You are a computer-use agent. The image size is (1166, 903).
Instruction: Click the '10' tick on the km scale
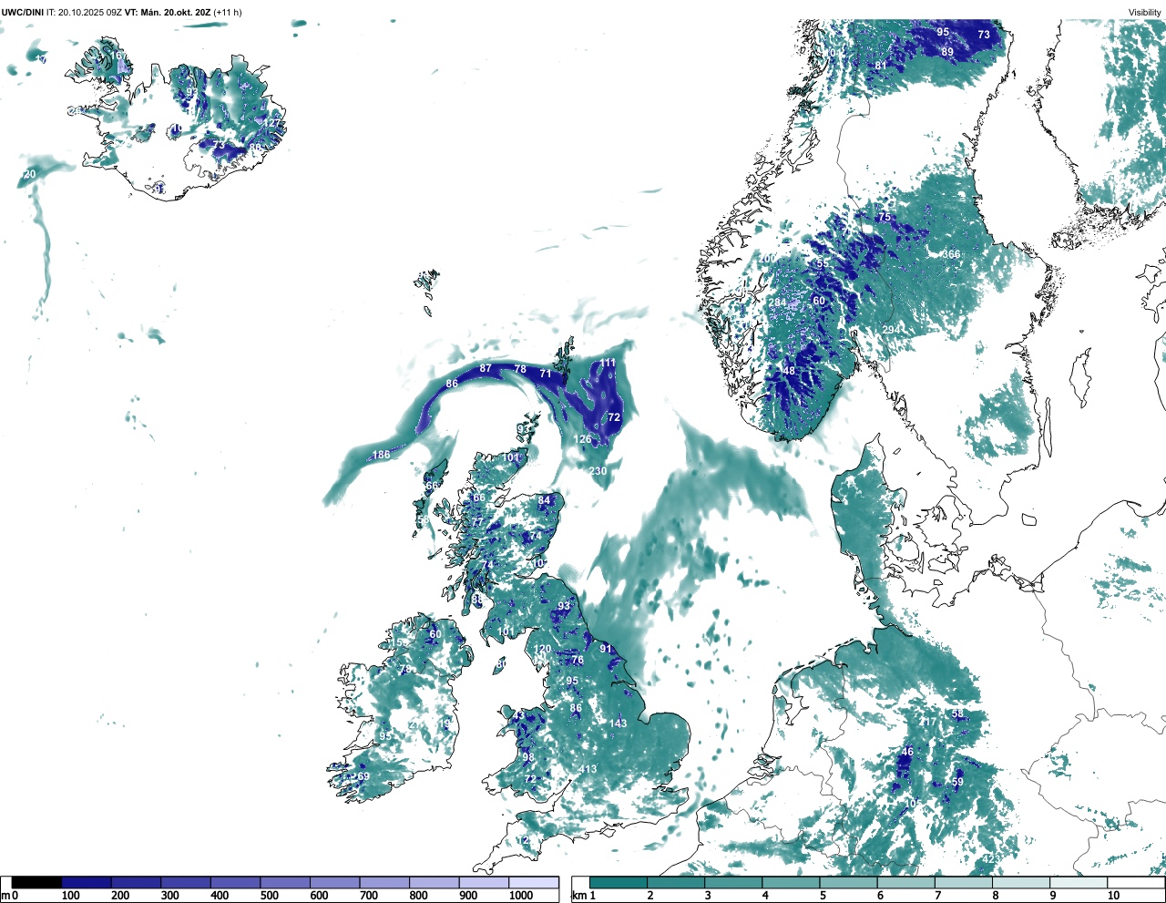tap(1113, 896)
